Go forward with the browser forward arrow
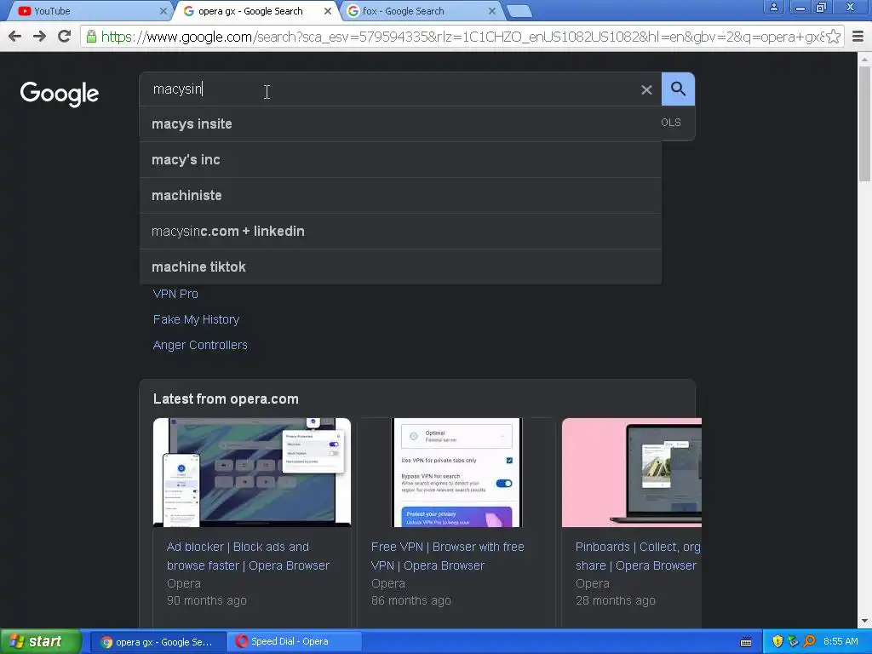The height and width of the screenshot is (654, 872). tap(39, 37)
